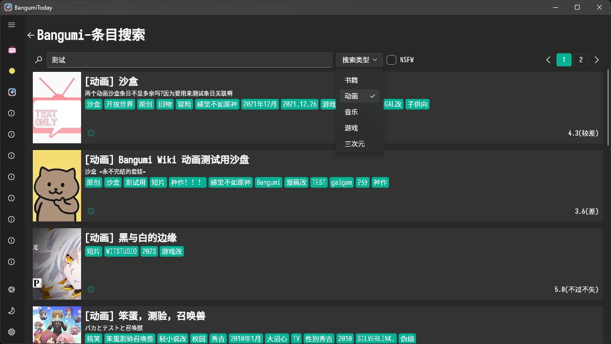This screenshot has width=611, height=344.
Task: Click the 搞笑 tag
Action: (x=93, y=339)
